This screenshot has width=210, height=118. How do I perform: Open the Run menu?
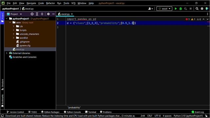[x=59, y=3]
